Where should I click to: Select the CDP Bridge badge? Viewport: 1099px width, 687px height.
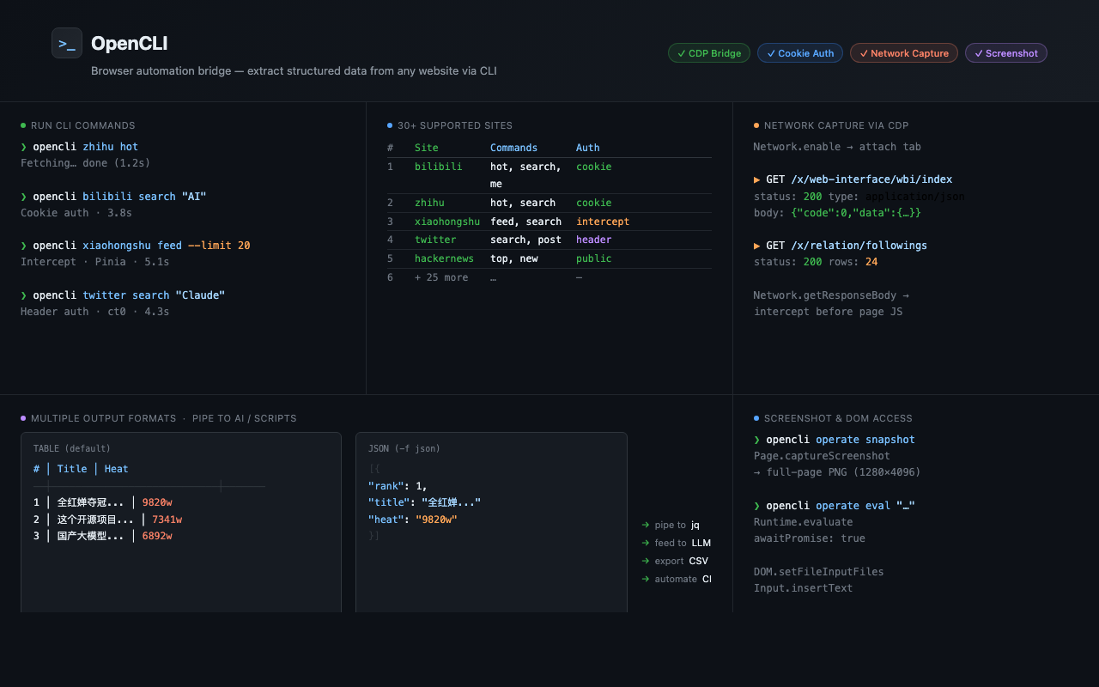709,53
